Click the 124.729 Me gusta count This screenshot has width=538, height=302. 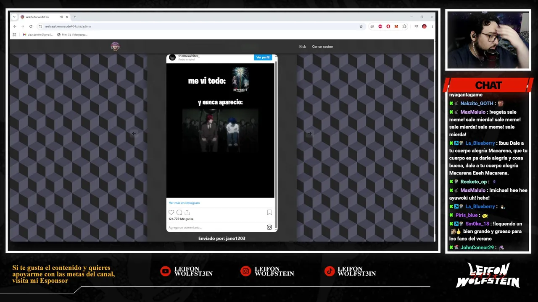pyautogui.click(x=181, y=219)
